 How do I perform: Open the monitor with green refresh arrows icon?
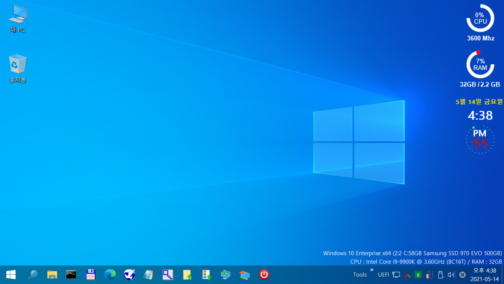(x=225, y=274)
